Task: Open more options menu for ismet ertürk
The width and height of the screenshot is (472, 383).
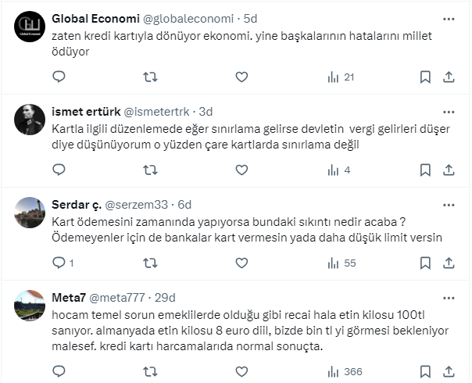Action: click(446, 111)
